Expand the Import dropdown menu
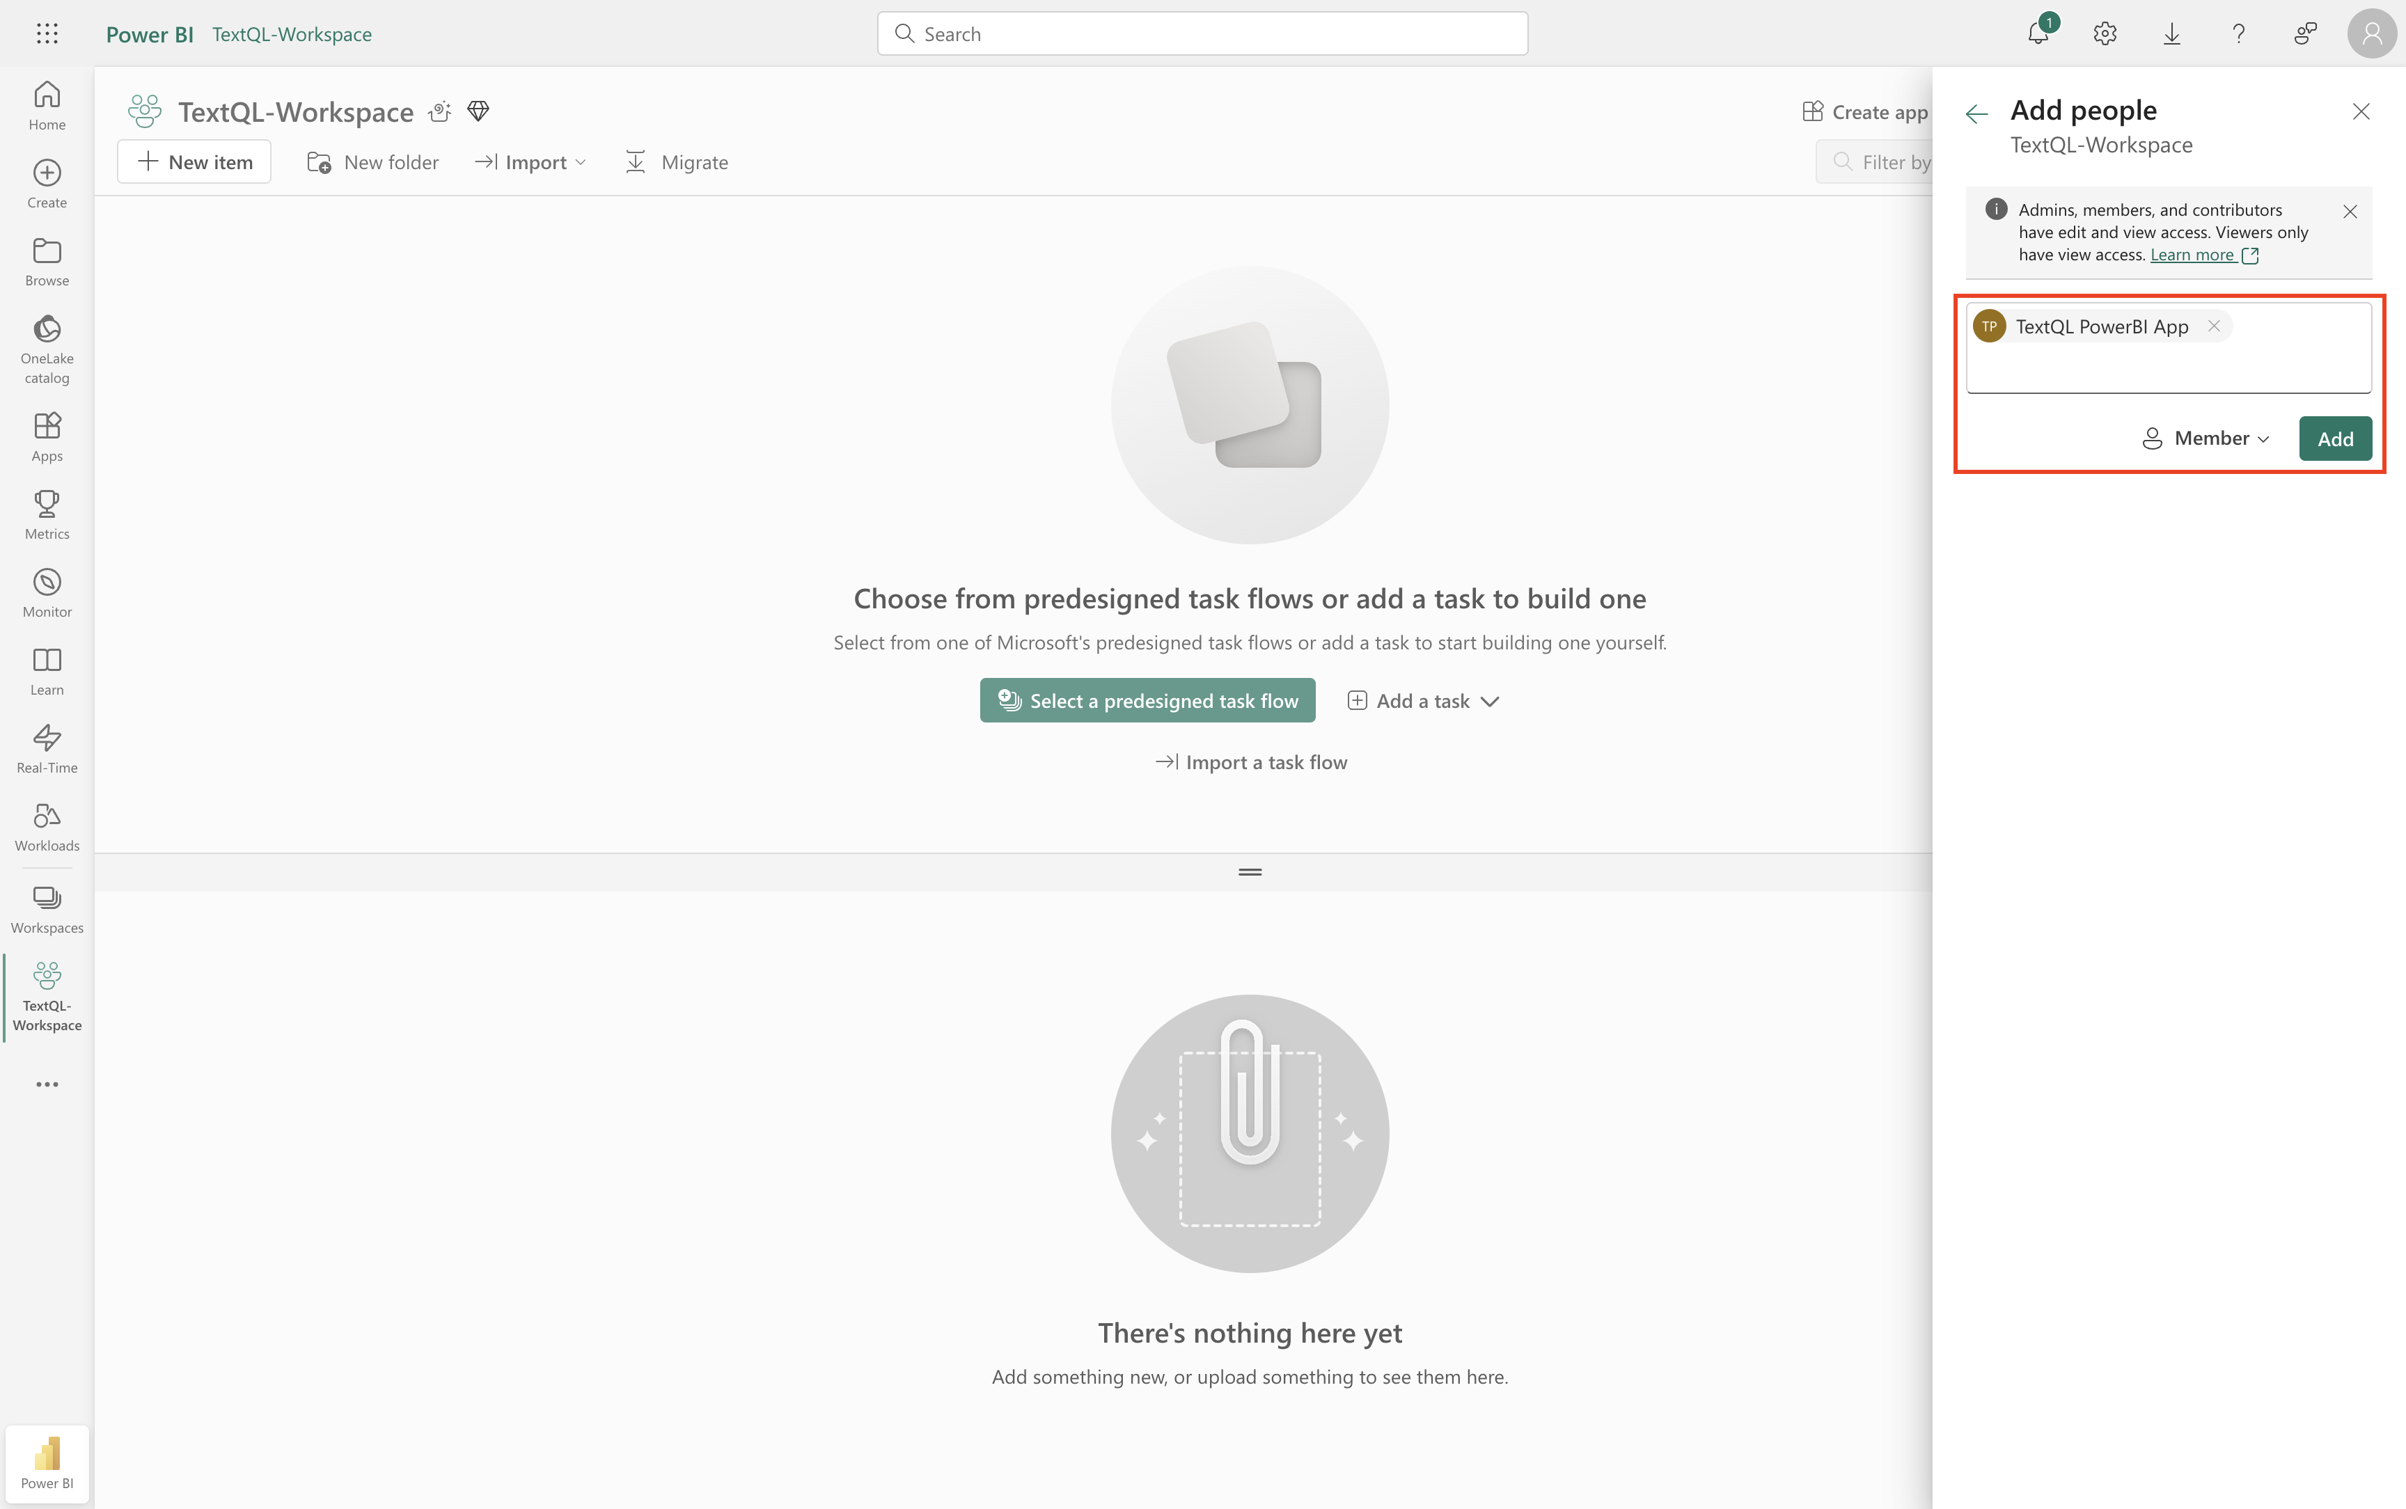Viewport: 2406px width, 1509px height. tap(531, 161)
